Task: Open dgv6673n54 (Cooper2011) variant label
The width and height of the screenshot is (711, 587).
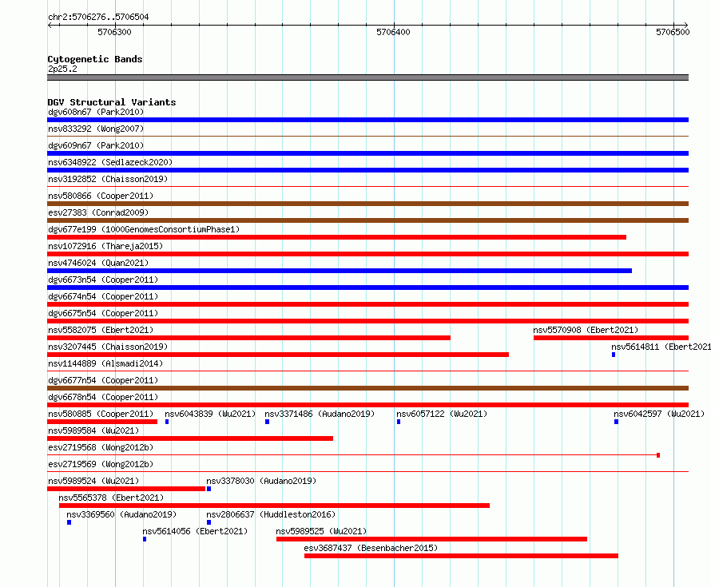Action: coord(103,280)
